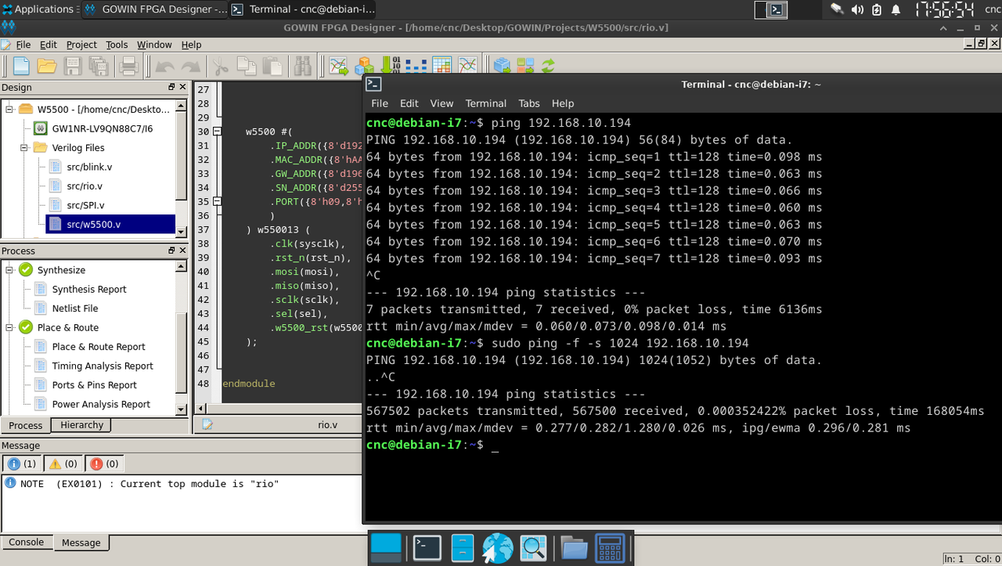Viewport: 1002px width, 566px height.
Task: Open the Synthesis Report
Action: (x=89, y=289)
